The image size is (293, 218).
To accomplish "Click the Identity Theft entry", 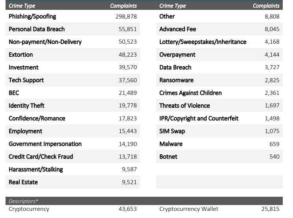I will click(x=26, y=106).
